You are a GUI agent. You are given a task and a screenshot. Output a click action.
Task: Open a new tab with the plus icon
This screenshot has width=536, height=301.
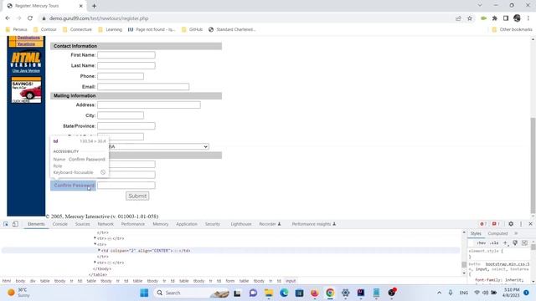(x=94, y=6)
